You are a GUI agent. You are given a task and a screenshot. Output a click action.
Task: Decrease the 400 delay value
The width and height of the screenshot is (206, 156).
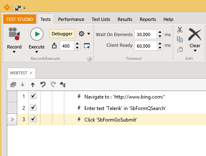[77, 48]
